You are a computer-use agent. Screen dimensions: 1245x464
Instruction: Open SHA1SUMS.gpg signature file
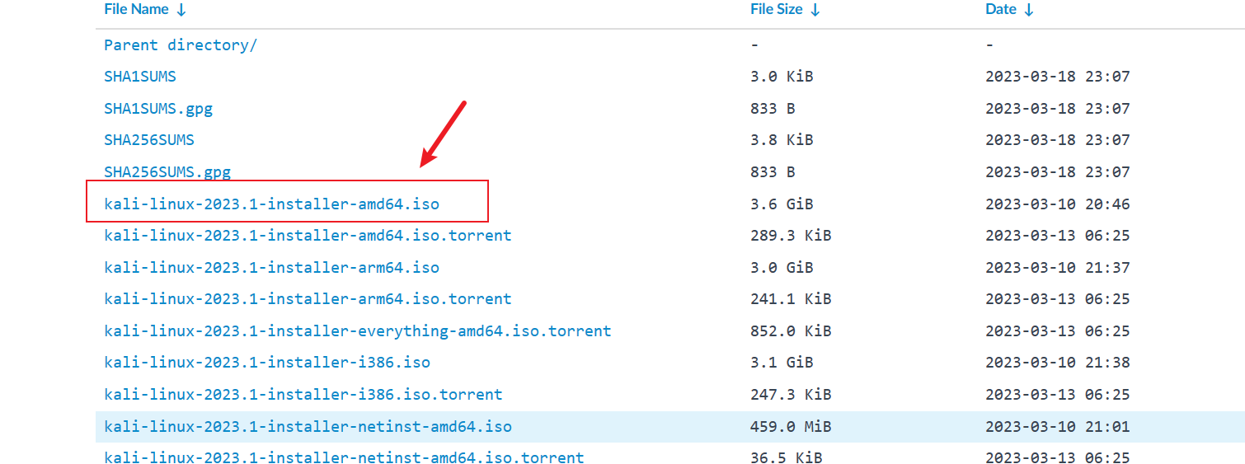pyautogui.click(x=158, y=109)
